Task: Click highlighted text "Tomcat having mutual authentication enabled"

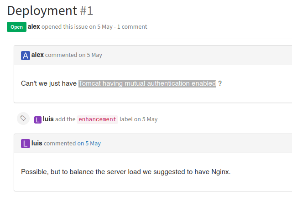Action: [x=147, y=83]
